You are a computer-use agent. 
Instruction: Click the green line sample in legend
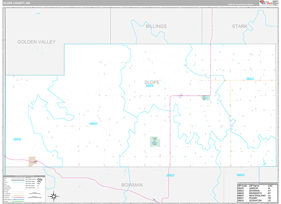pyautogui.click(x=18, y=201)
